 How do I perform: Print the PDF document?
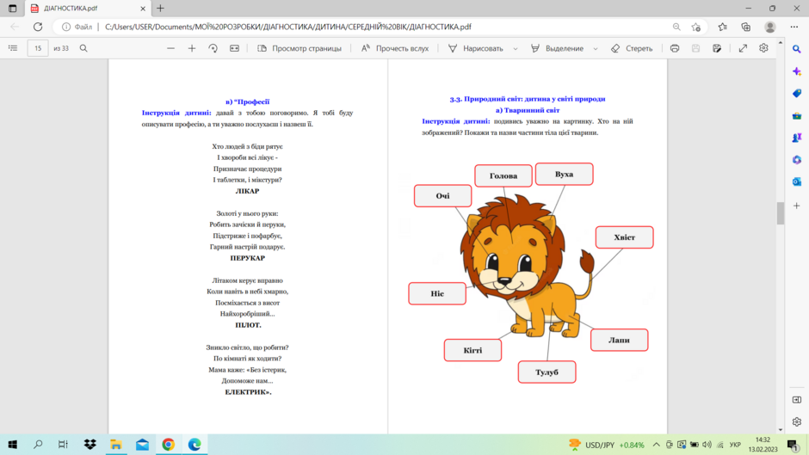coord(675,48)
